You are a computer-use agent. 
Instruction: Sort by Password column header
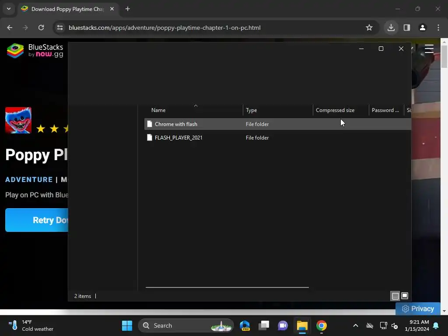point(386,110)
